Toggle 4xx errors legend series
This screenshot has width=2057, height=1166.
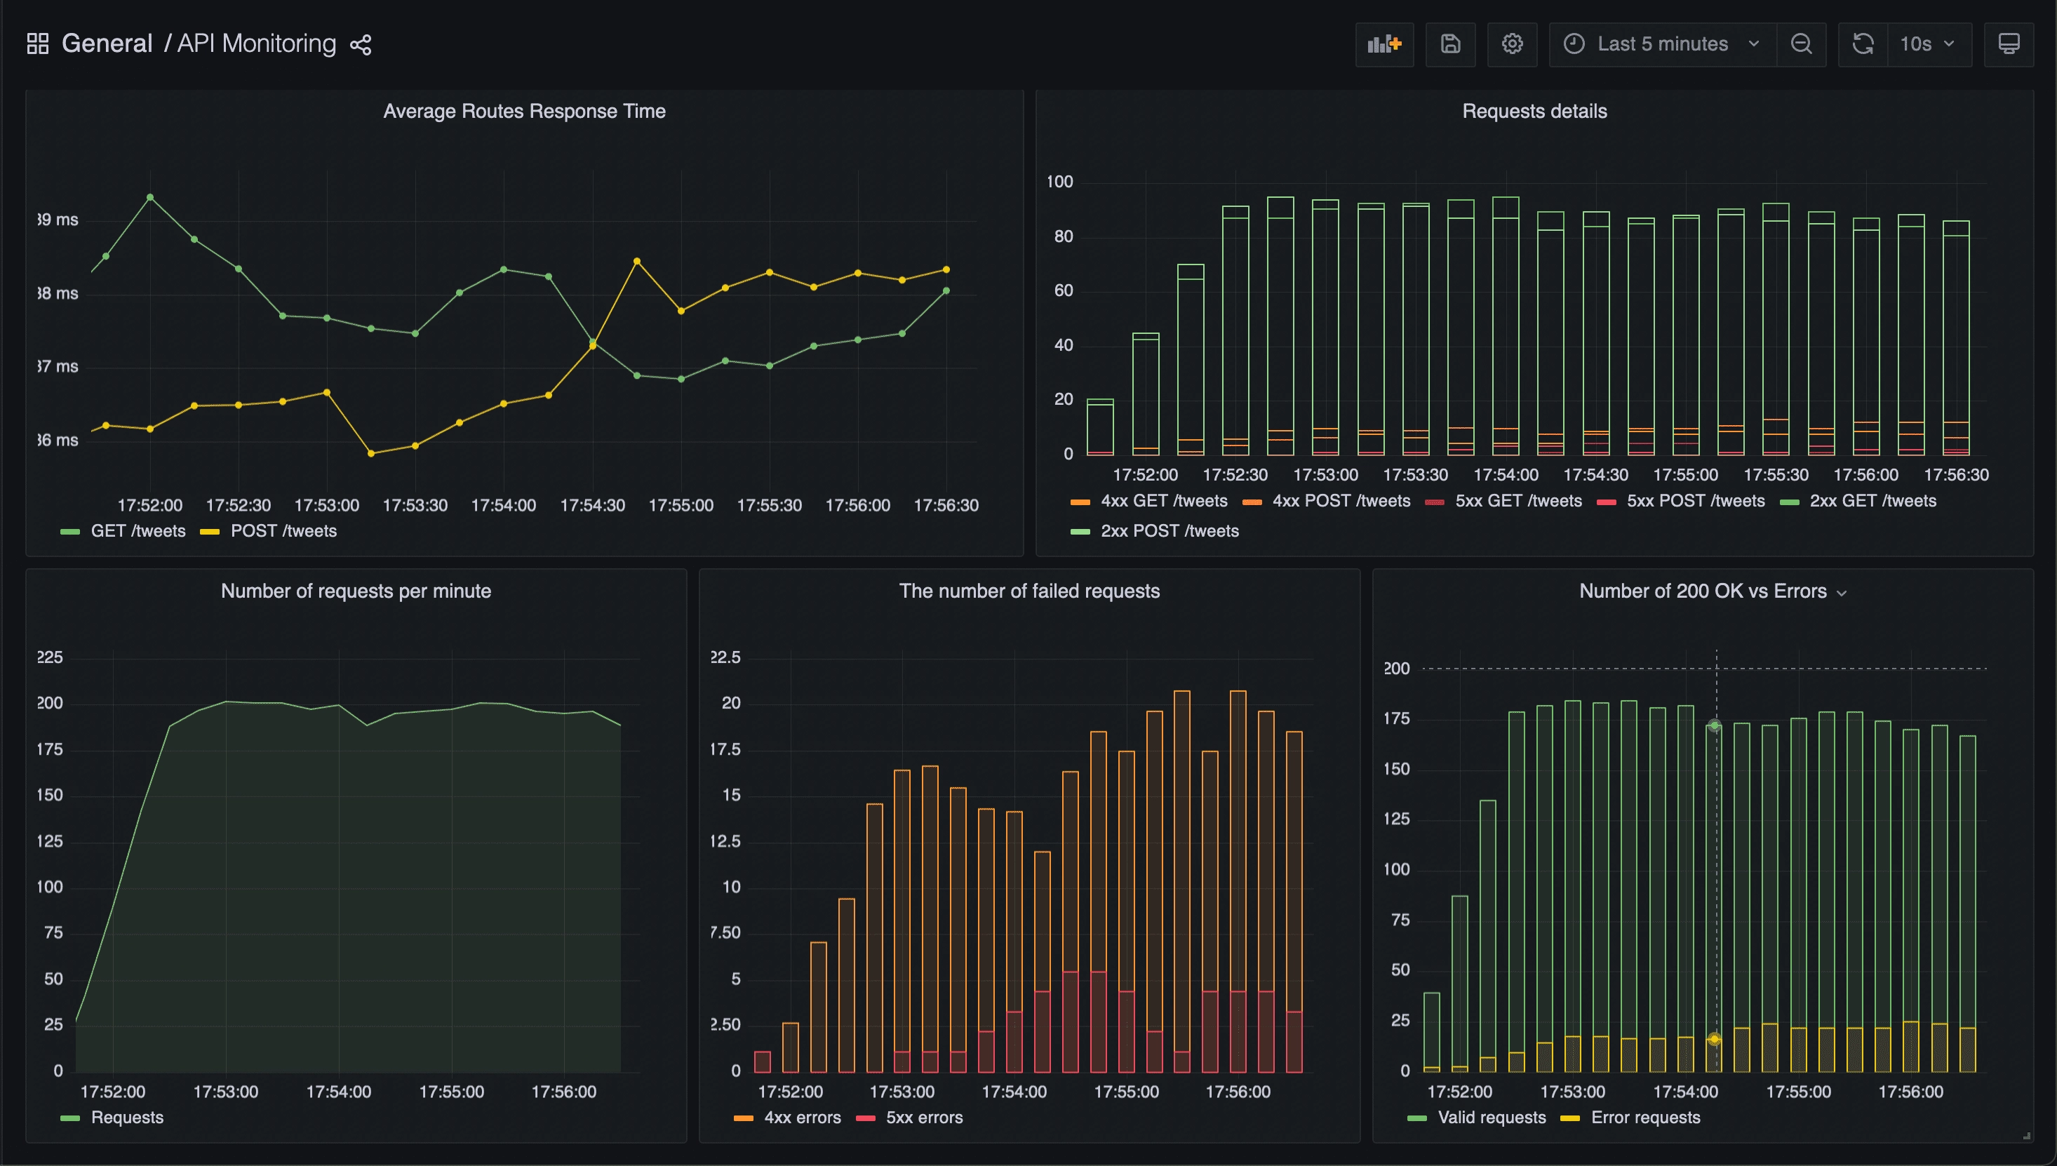tap(803, 1117)
